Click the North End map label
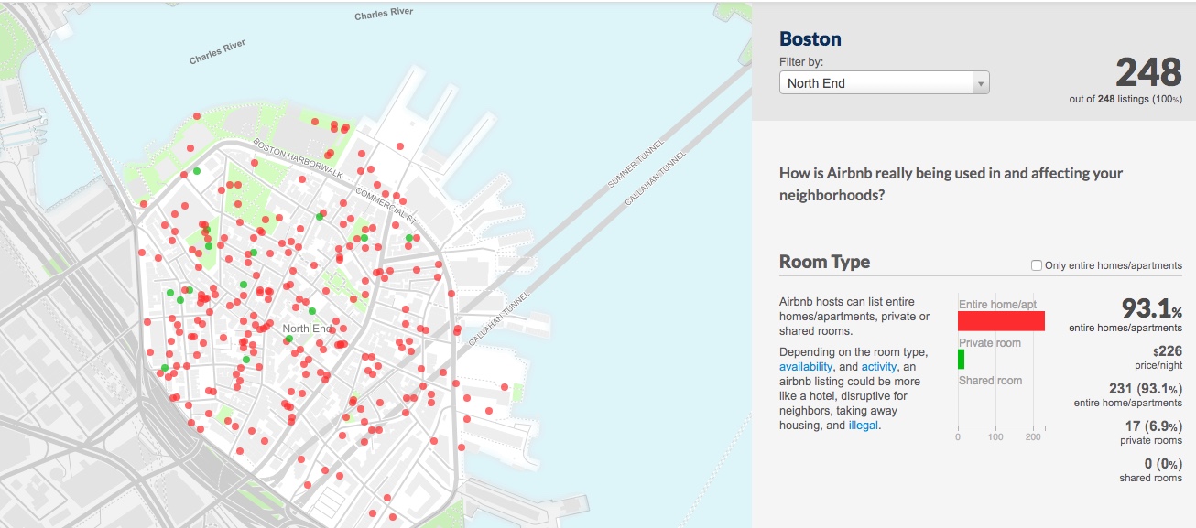This screenshot has height=528, width=1196. point(309,329)
